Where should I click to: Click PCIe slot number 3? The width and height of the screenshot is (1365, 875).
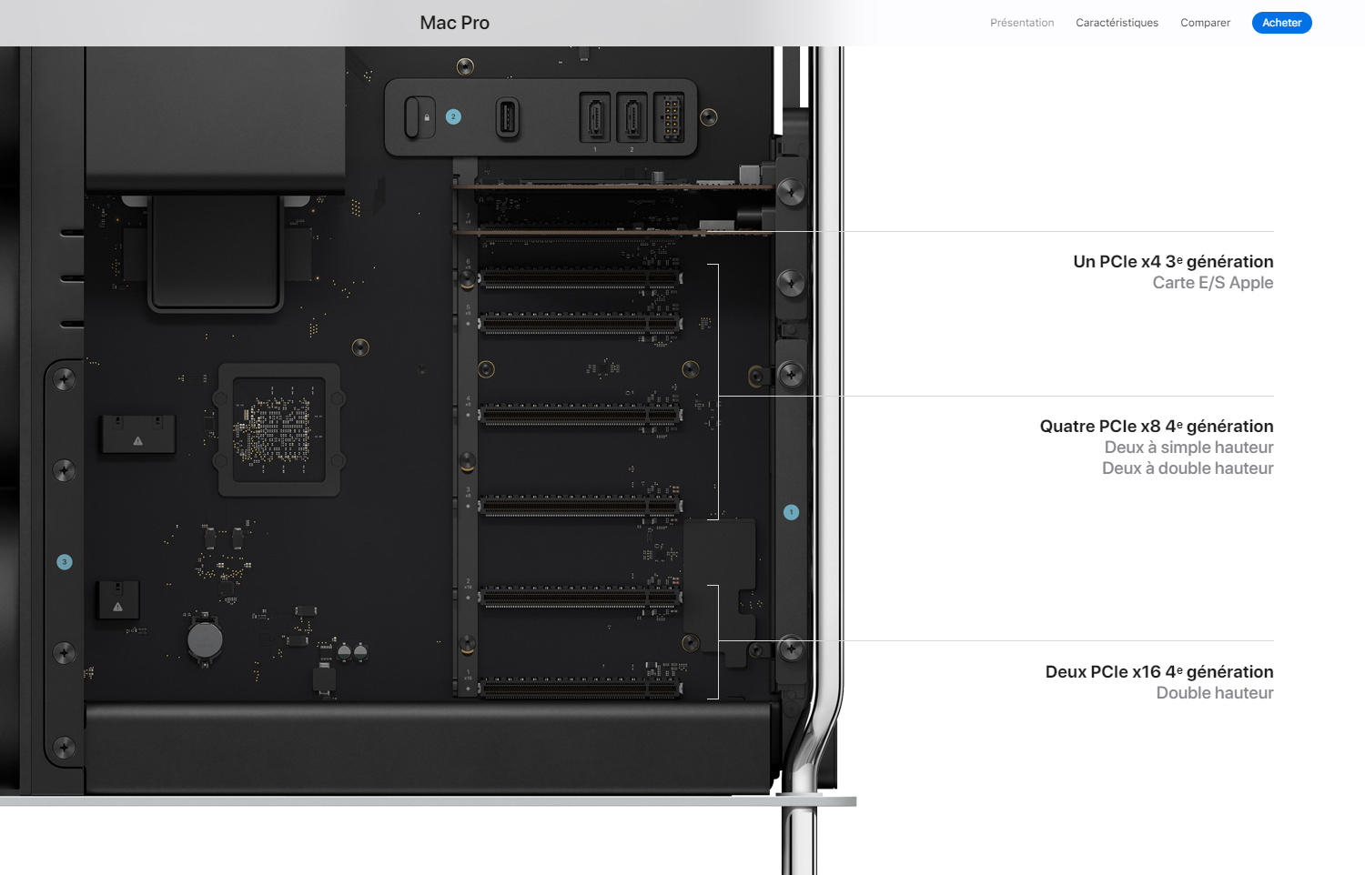pos(581,506)
